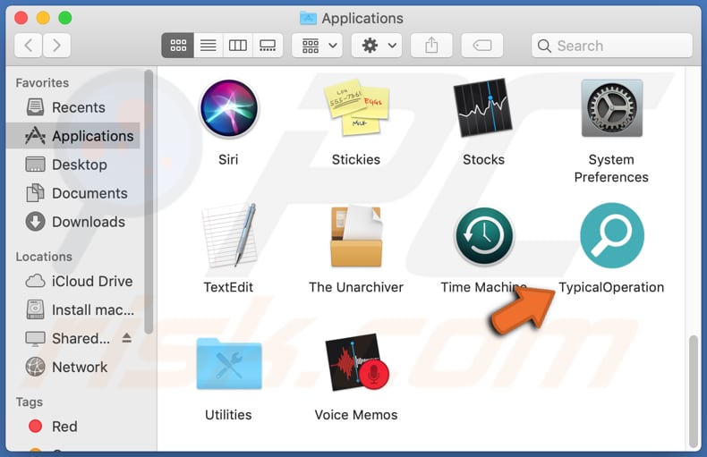
Task: Select the Red tag in sidebar
Action: 74,427
